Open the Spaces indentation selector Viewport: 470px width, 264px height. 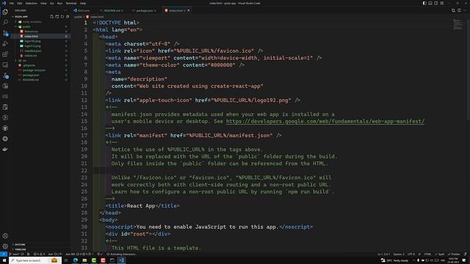(x=399, y=254)
